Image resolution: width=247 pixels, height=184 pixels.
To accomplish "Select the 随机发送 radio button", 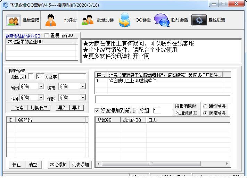I will (205, 106).
